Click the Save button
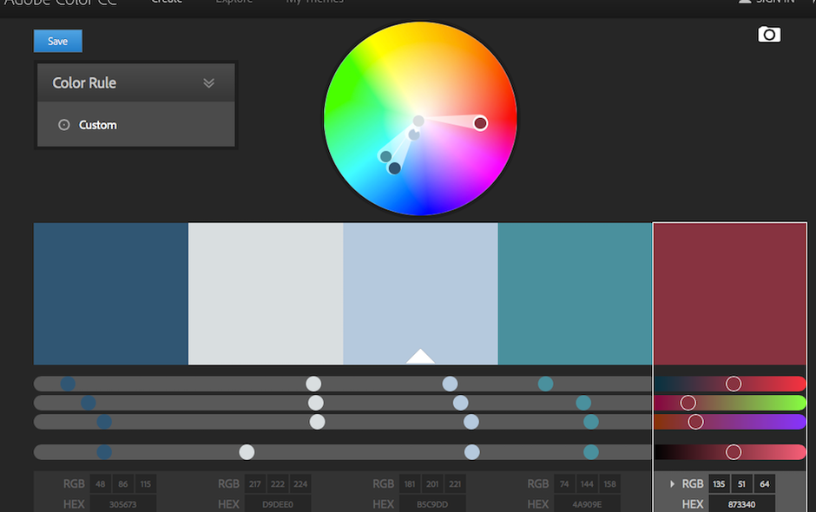Image resolution: width=816 pixels, height=512 pixels. point(58,41)
